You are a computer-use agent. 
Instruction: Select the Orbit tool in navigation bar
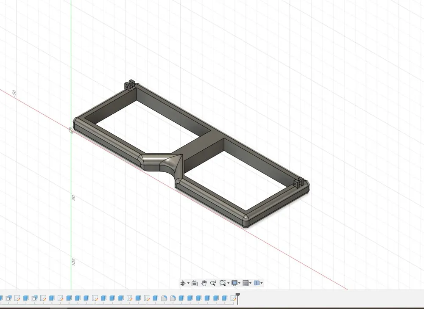[182, 283]
